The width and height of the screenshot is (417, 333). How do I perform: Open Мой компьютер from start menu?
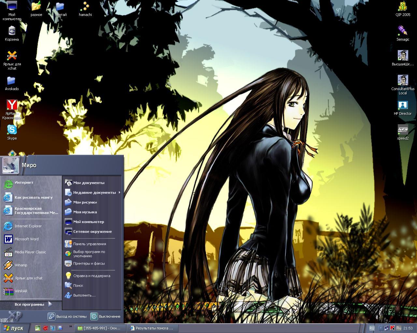pyautogui.click(x=93, y=222)
